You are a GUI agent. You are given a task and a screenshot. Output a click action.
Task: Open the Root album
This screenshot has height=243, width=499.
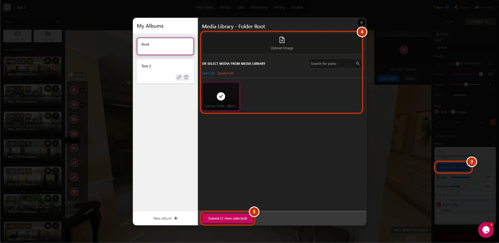click(x=165, y=46)
